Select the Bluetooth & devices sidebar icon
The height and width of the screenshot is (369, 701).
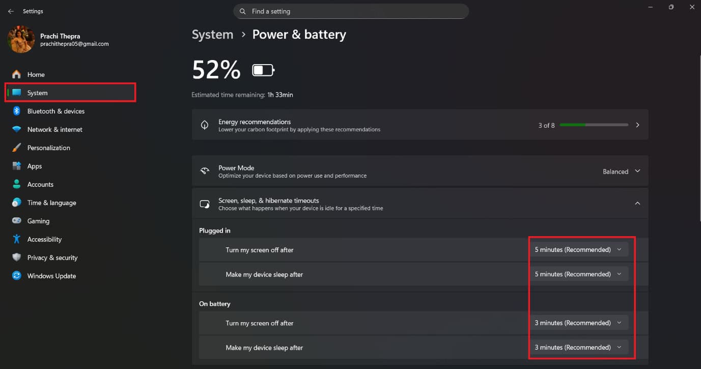[17, 111]
